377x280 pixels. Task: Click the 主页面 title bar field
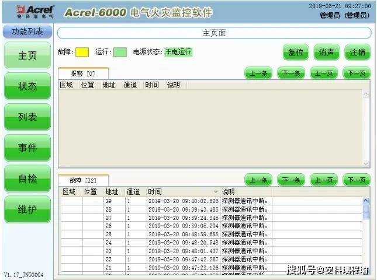point(215,33)
